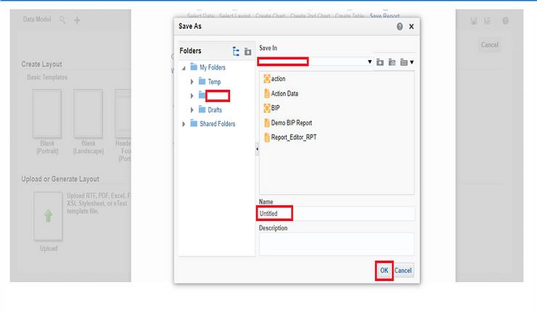Image resolution: width=537 pixels, height=318 pixels.
Task: Click the folder tree view icon
Action: pos(236,51)
